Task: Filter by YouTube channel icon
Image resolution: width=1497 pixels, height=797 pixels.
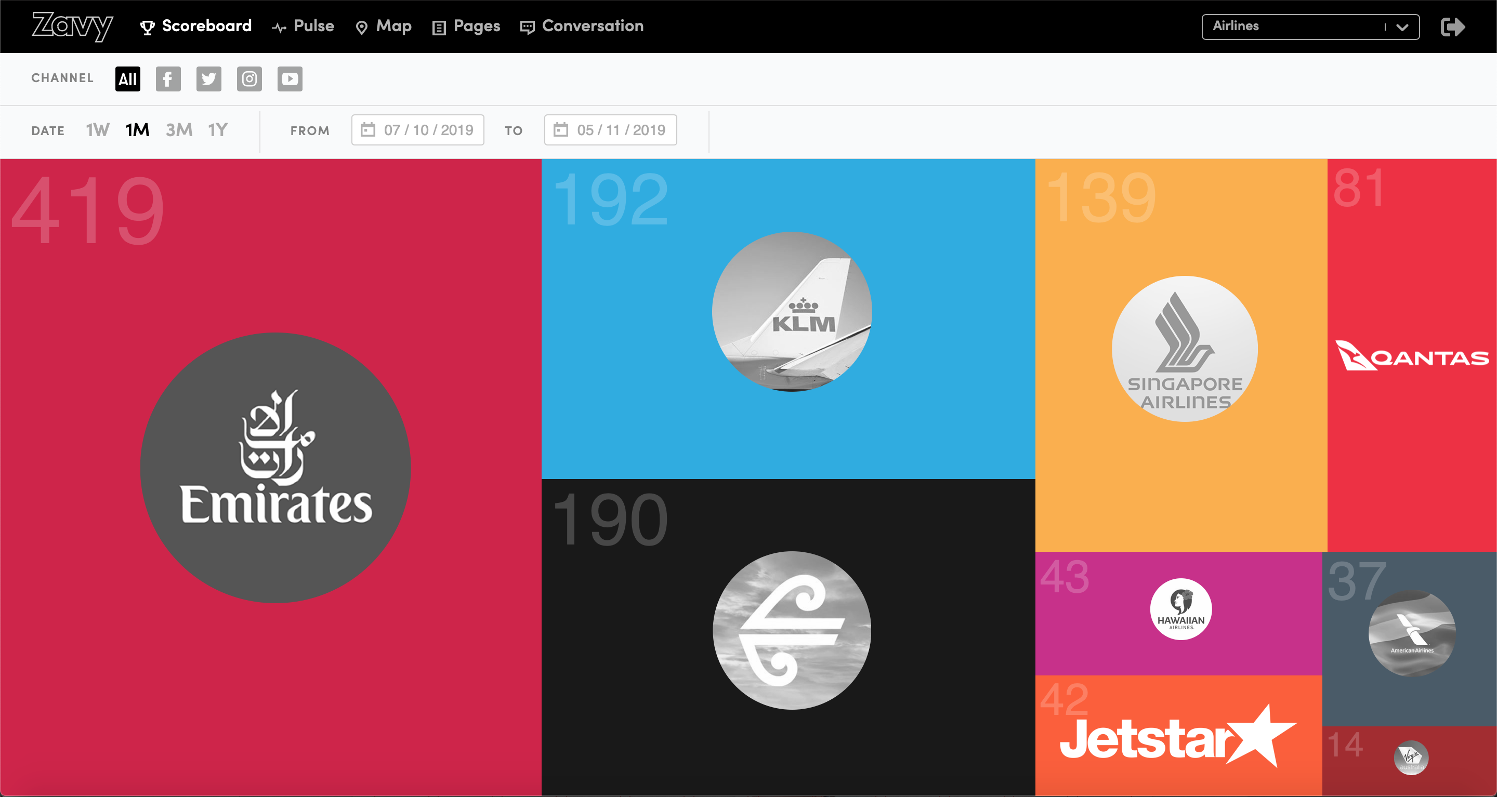Action: [290, 78]
